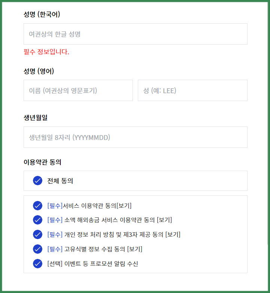Image resolution: width=270 pixels, height=293 pixels.
Task: Click the 이용약관 동의 section heading
Action: click(x=42, y=162)
